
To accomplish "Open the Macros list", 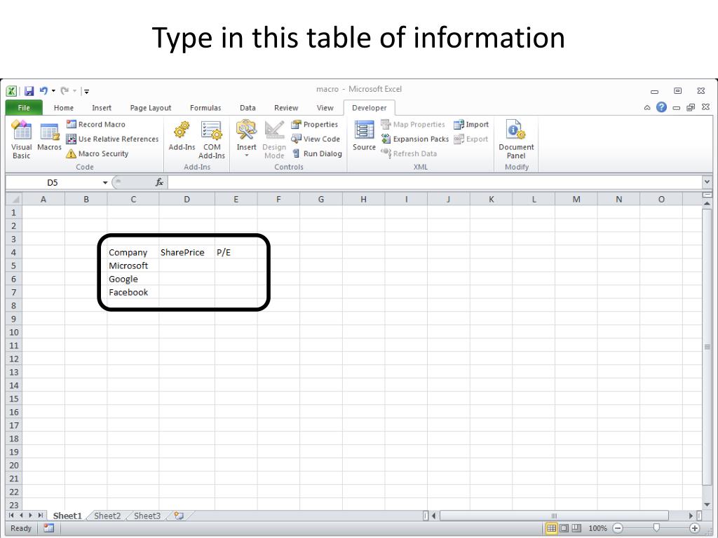I will click(49, 137).
